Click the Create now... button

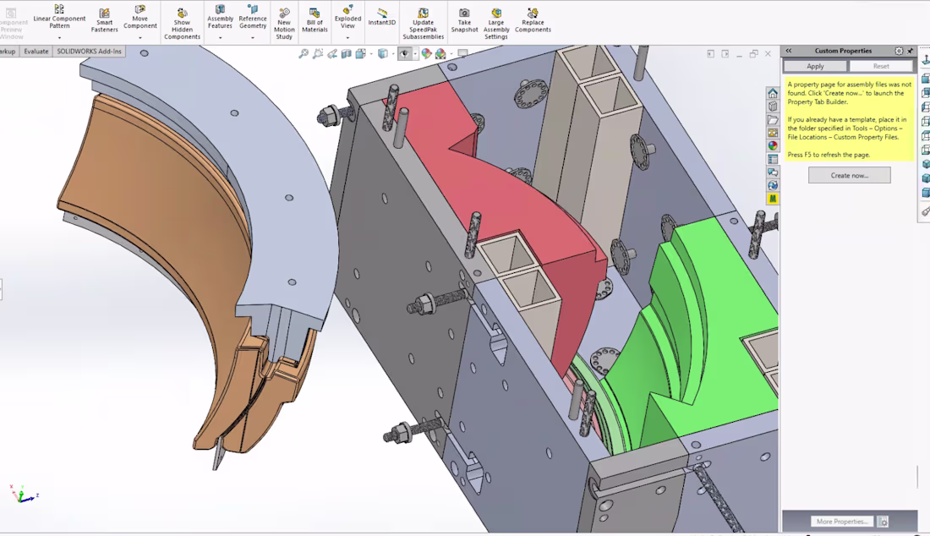coord(850,176)
